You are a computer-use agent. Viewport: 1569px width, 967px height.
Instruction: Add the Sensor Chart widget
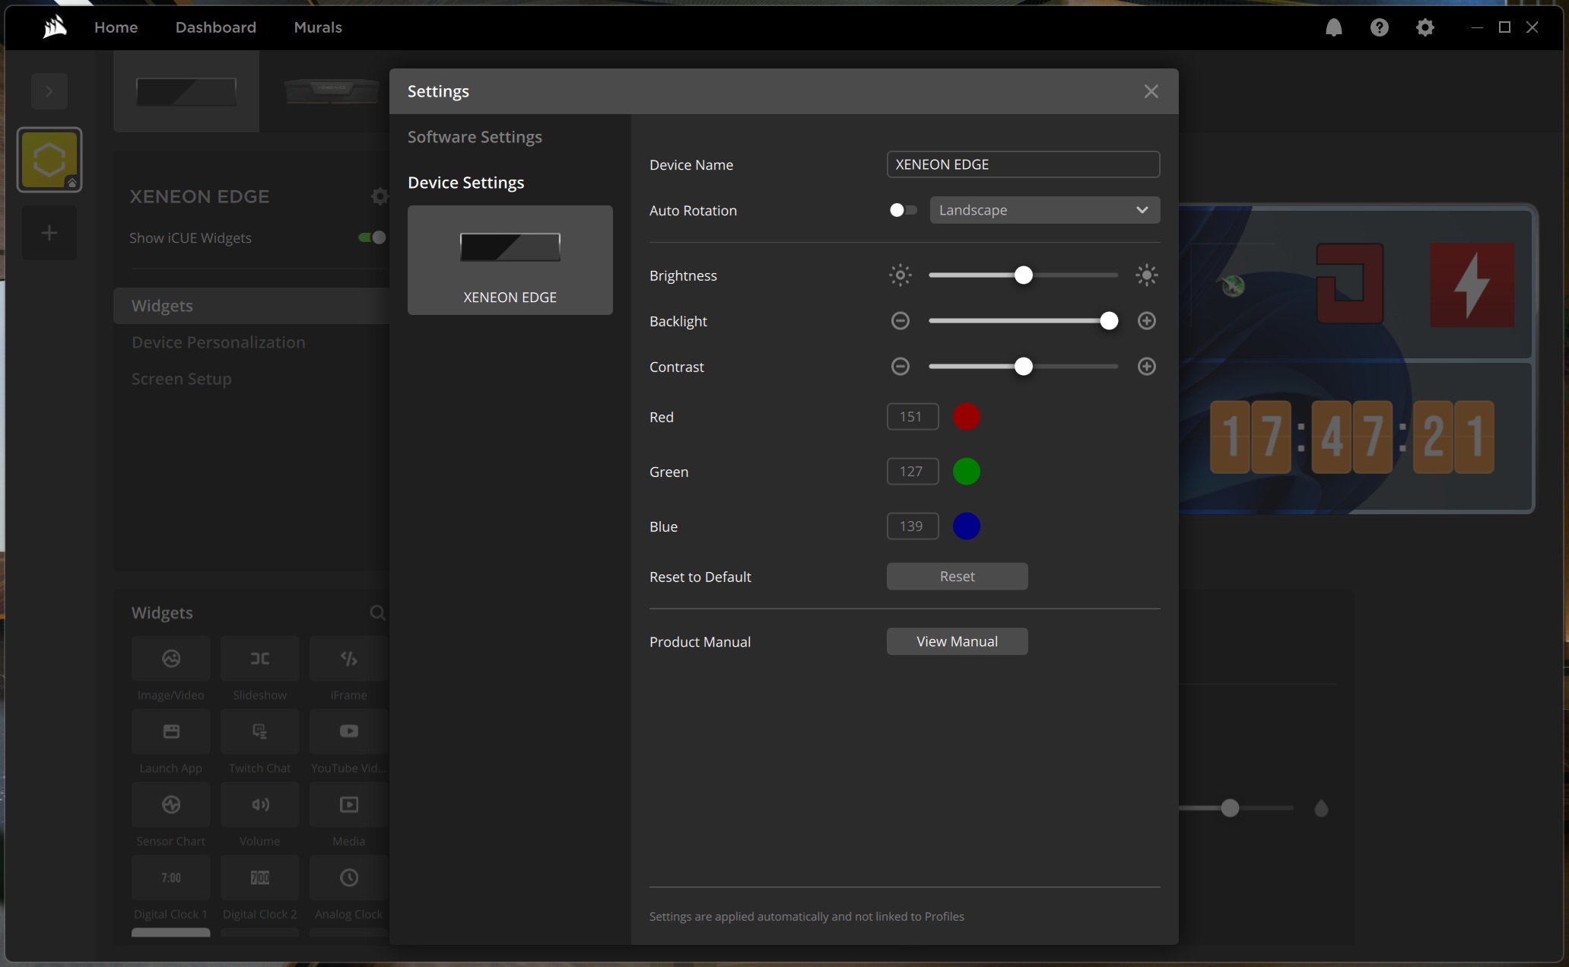(x=170, y=805)
